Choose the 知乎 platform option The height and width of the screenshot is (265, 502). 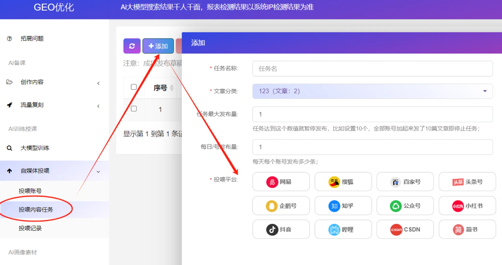343,206
